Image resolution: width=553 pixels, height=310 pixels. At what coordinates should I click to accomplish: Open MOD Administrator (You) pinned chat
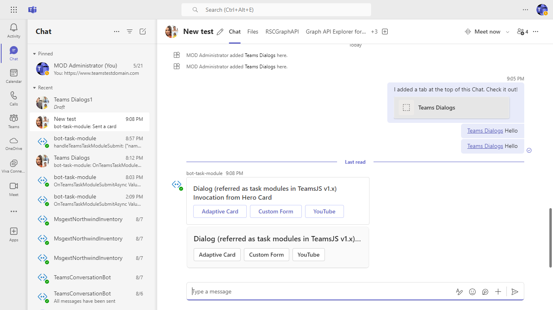90,69
